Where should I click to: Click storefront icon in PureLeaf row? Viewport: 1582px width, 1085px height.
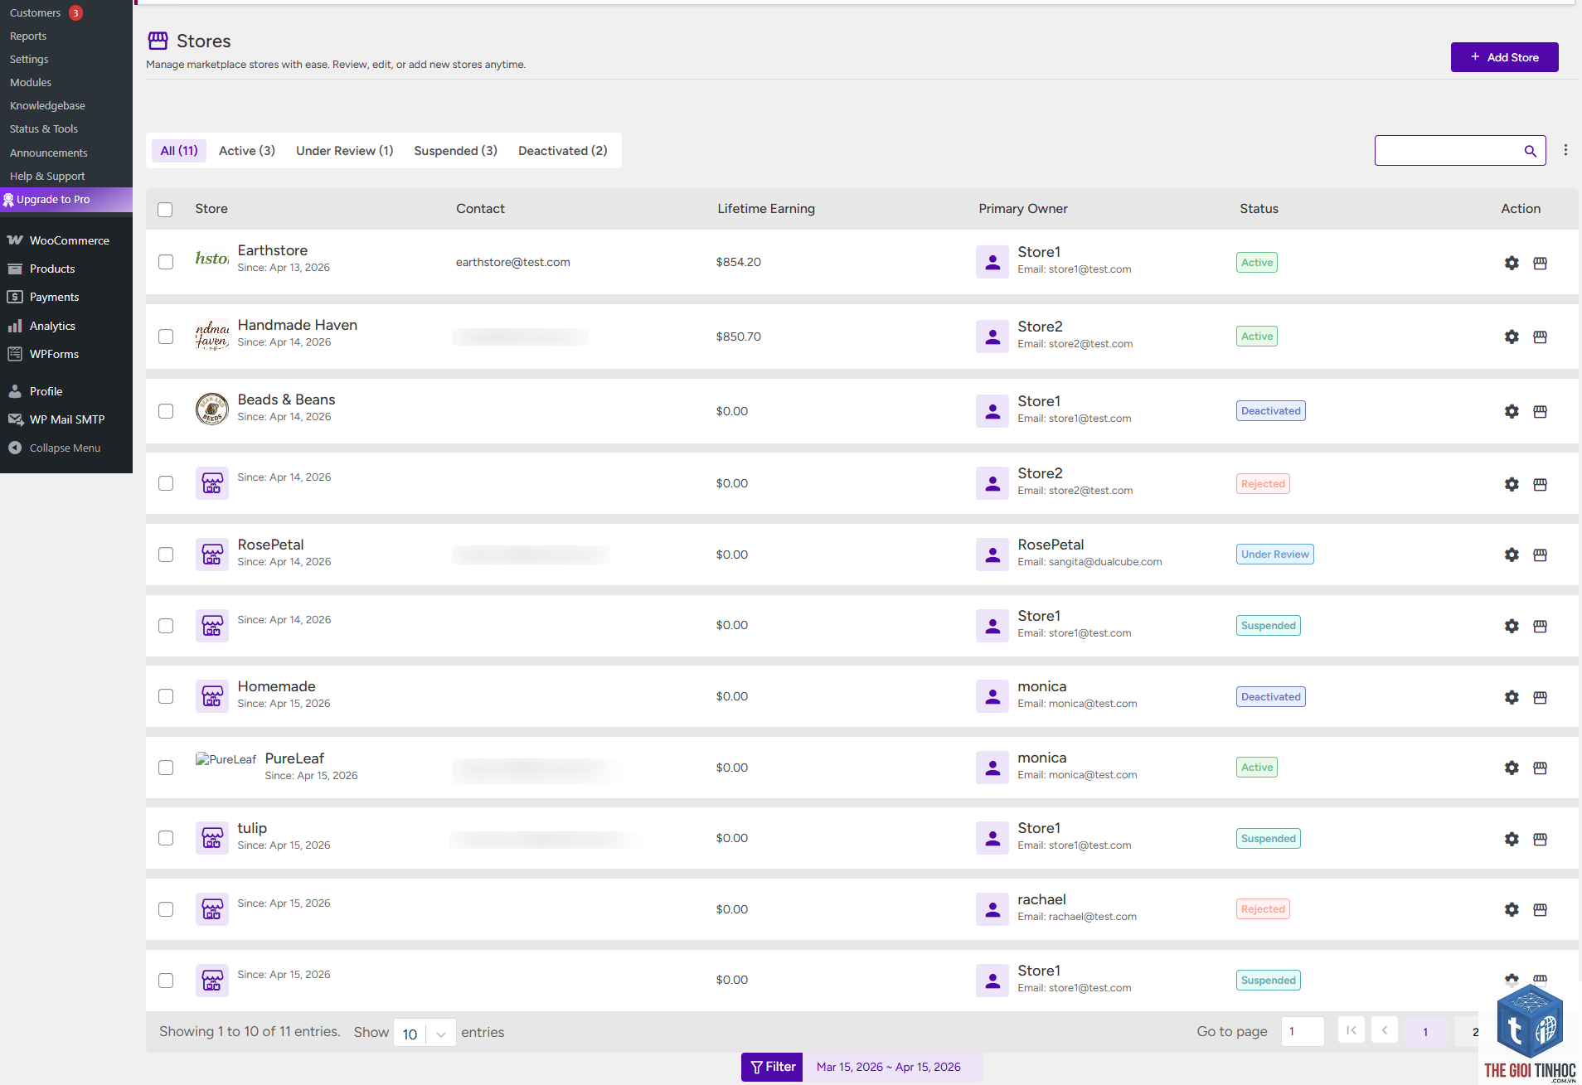pyautogui.click(x=1540, y=768)
